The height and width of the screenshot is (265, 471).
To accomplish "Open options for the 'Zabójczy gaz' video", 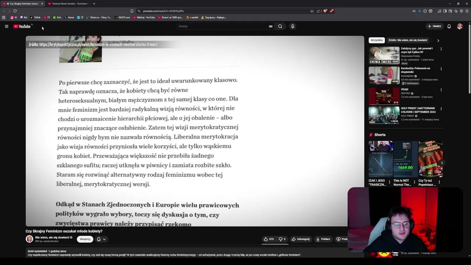I will [x=441, y=49].
